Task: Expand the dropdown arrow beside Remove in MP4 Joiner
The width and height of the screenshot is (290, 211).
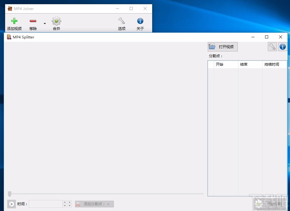Action: click(45, 23)
